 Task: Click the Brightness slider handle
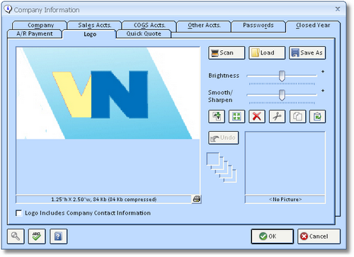pos(282,76)
